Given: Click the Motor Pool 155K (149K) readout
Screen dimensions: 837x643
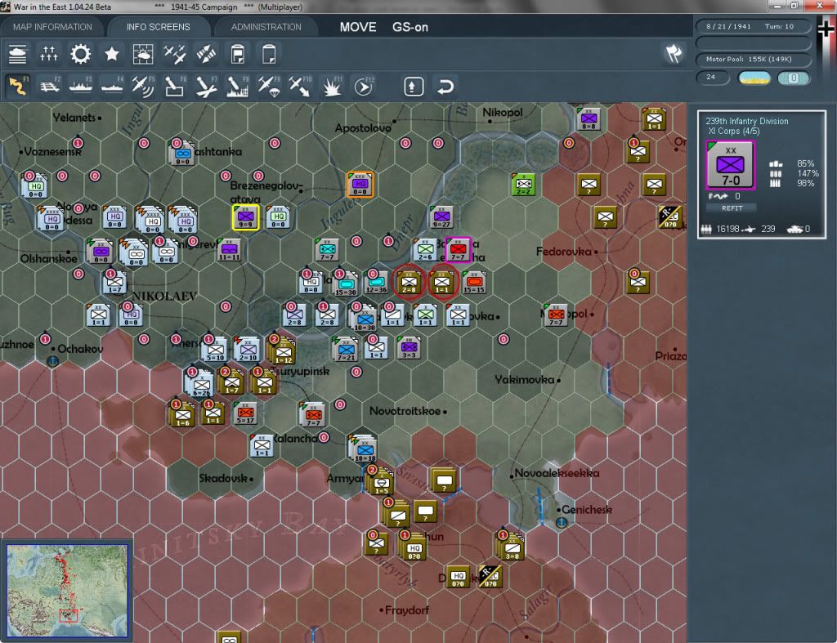Looking at the screenshot, I should (x=753, y=59).
